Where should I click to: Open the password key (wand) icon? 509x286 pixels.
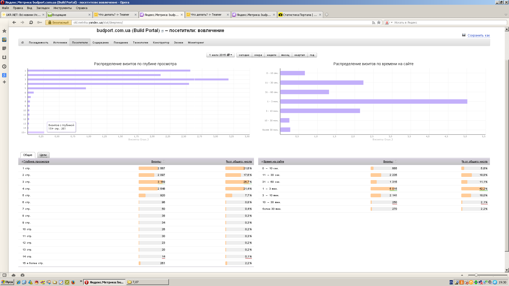[x=40, y=23]
